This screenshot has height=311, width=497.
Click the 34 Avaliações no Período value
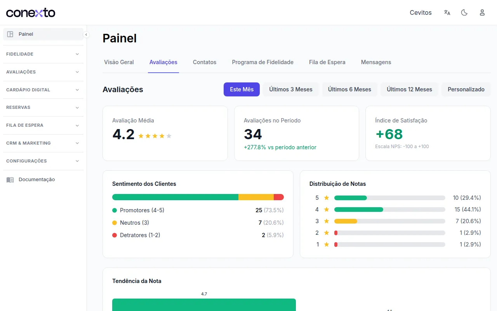253,134
